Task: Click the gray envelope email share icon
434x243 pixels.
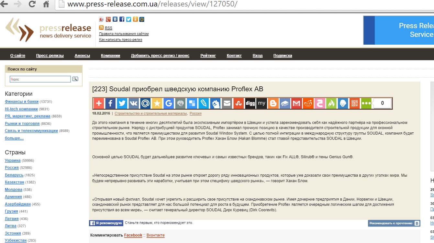Action: (227, 103)
